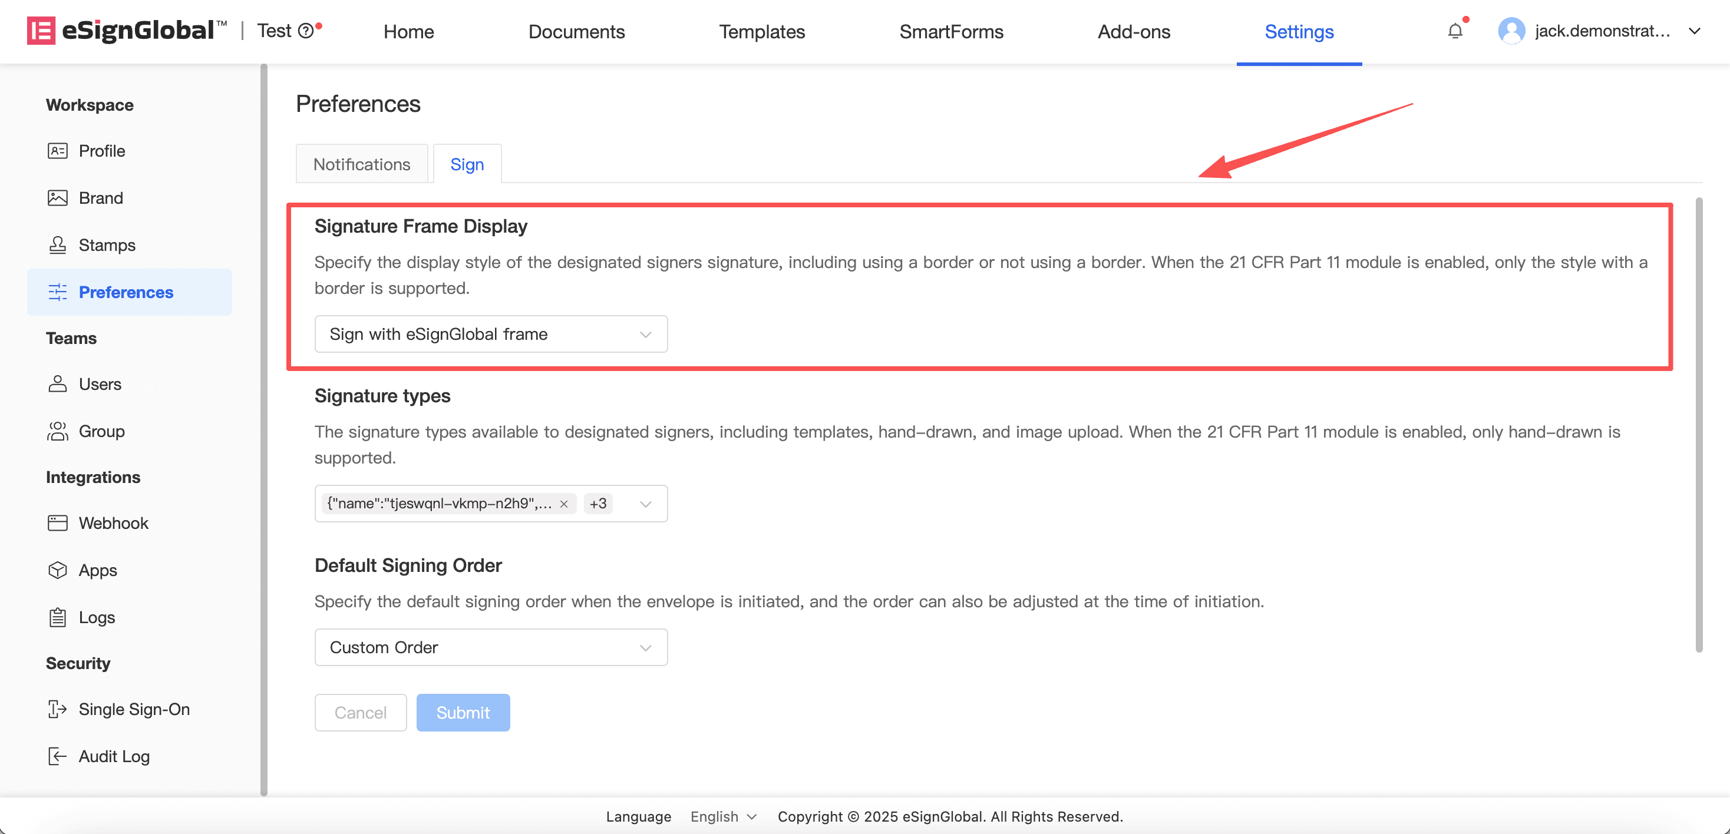Open the Brand settings page
Viewport: 1730px width, 834px height.
pyautogui.click(x=100, y=198)
